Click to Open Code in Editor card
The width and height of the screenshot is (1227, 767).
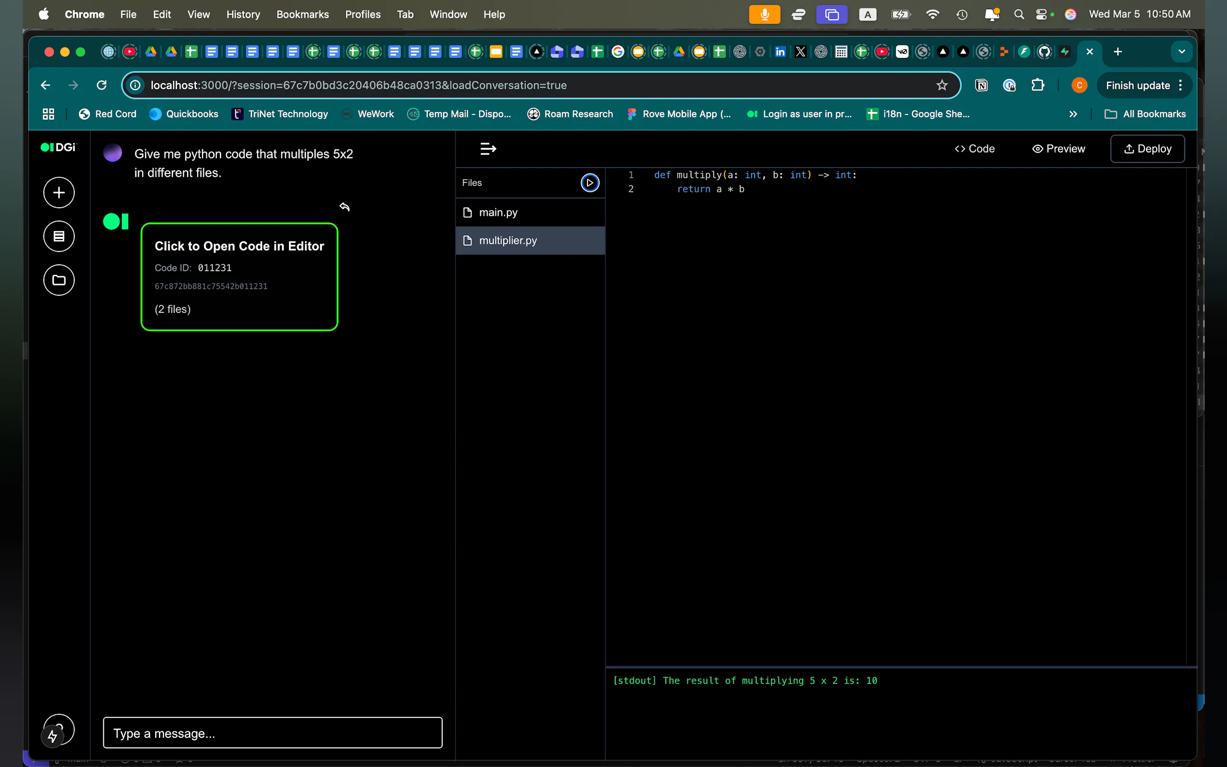click(239, 277)
